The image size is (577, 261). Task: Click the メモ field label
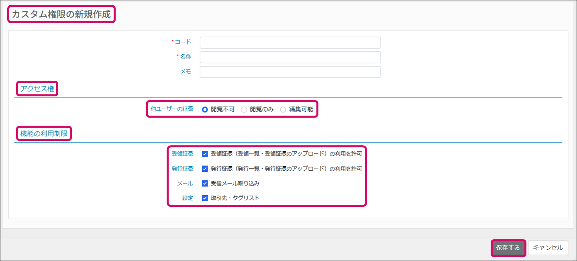(x=186, y=71)
